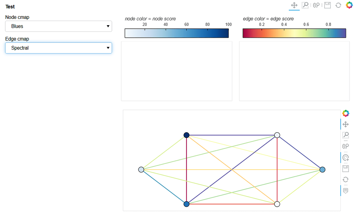
Task: Select the Box Zoom tool in the top toolbar
Action: point(305,5)
